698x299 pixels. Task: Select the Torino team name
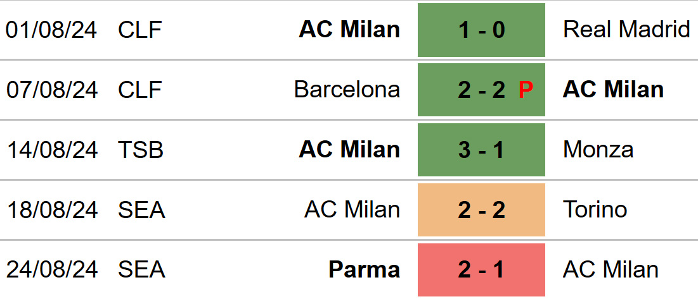(595, 209)
